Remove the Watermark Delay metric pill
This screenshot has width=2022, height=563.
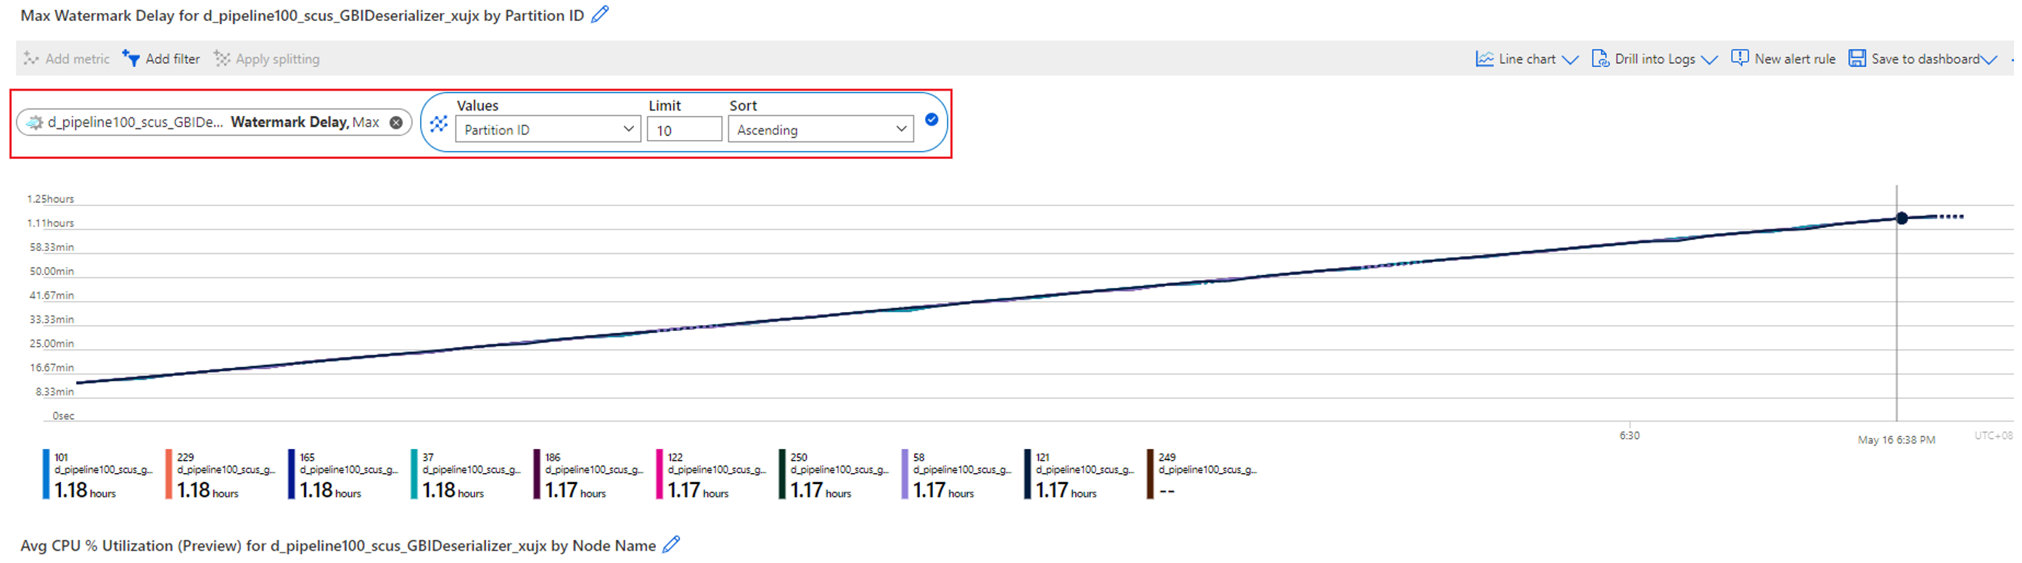click(x=396, y=123)
